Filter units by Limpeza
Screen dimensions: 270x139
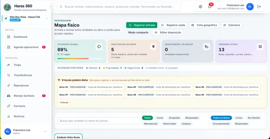point(186,124)
